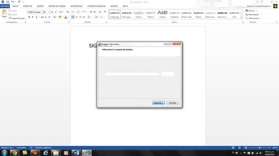Open Internet Explorer from the taskbar
Screen dimensions: 279x156
tap(45, 153)
